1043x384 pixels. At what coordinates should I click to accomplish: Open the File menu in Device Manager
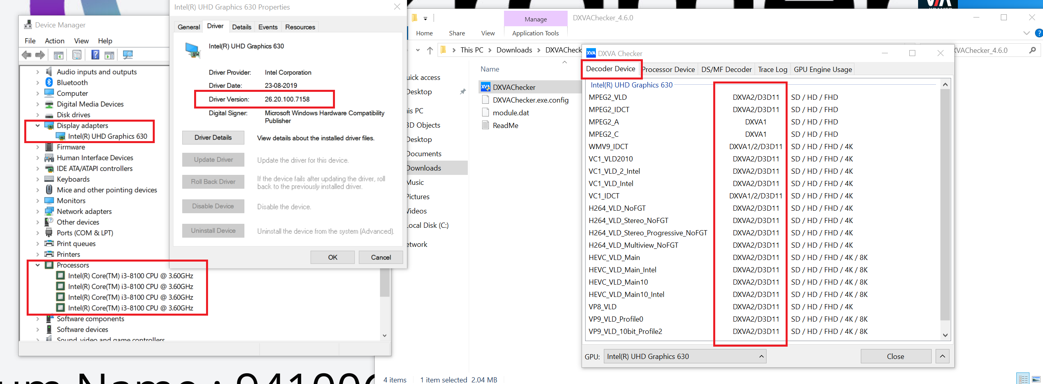point(30,41)
